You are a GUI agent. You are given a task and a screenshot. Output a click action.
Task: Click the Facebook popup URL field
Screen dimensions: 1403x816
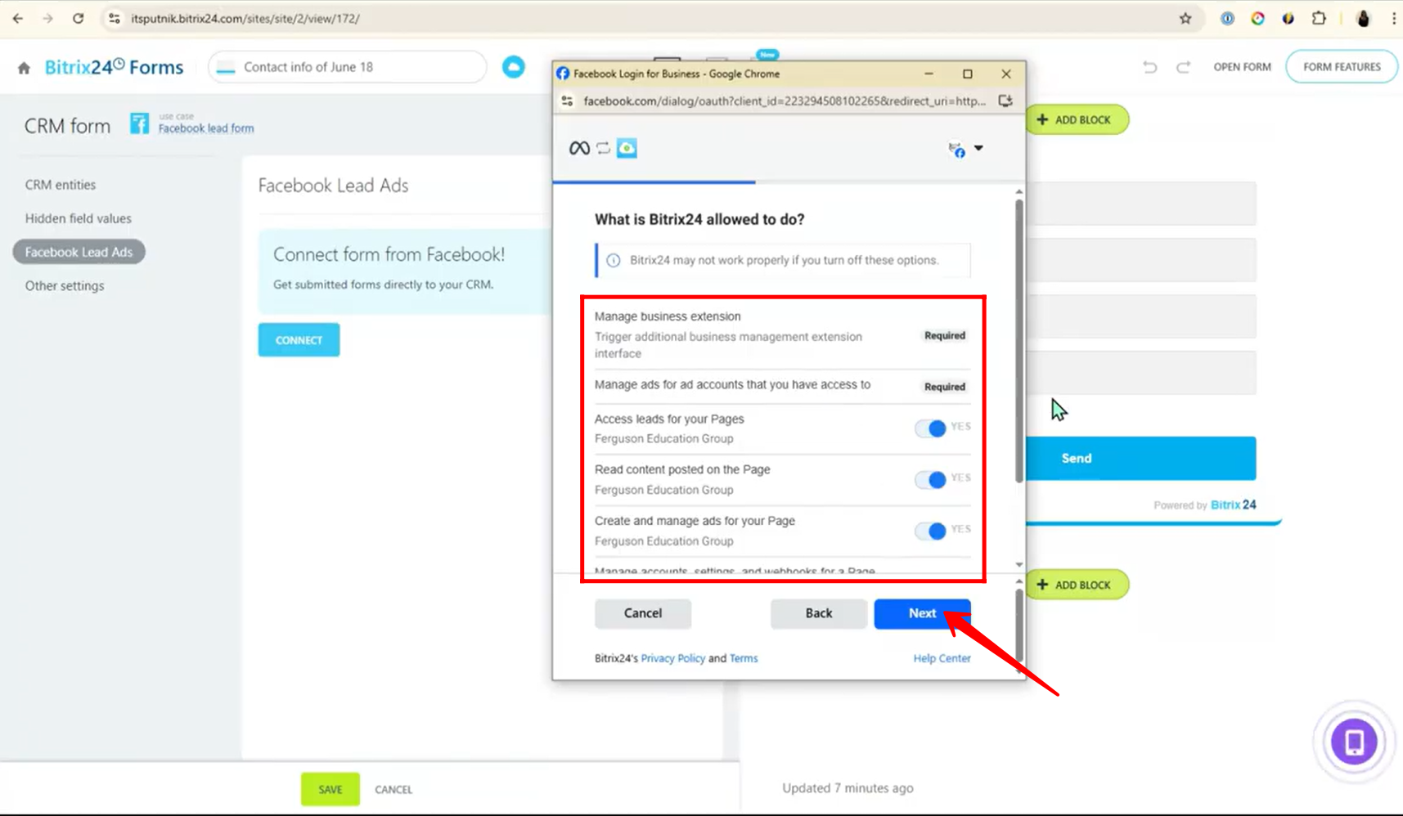coord(784,101)
